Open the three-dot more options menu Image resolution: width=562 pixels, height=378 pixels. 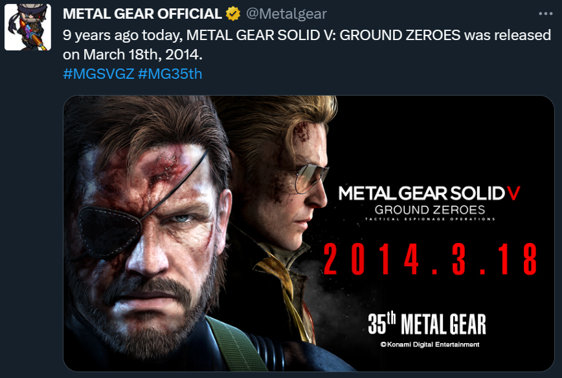coord(545,14)
